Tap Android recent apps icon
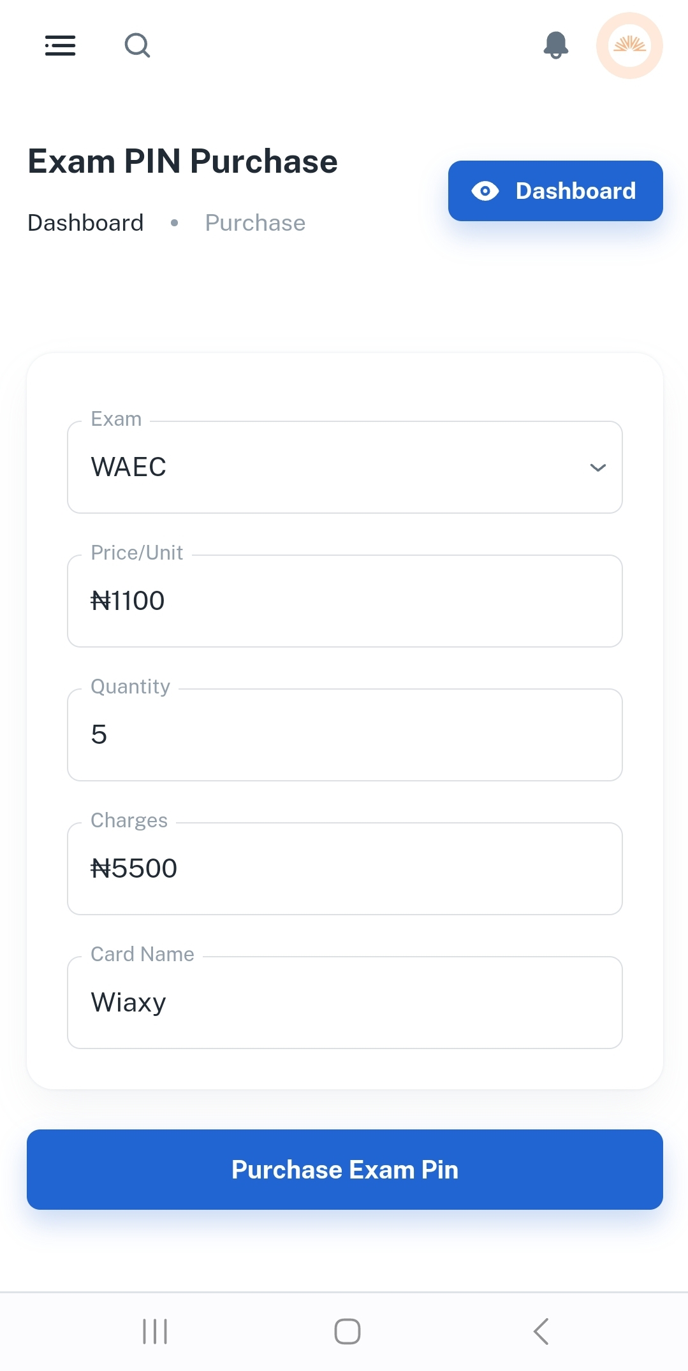This screenshot has width=688, height=1371. (155, 1331)
